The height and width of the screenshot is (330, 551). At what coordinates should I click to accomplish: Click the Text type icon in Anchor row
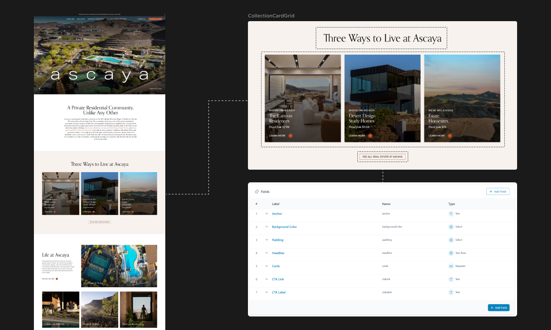(x=451, y=214)
